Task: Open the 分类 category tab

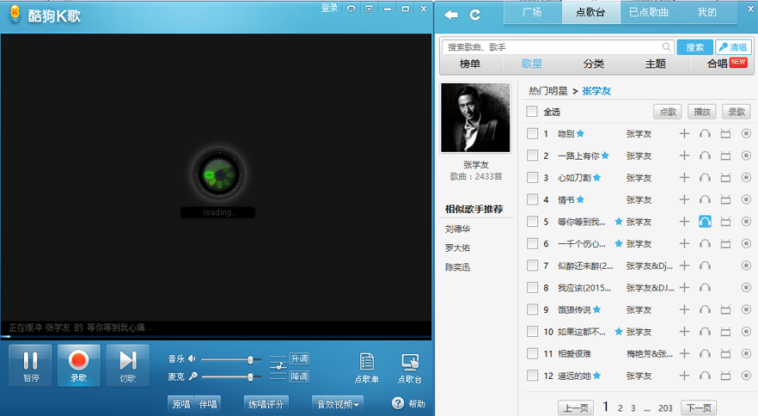Action: (x=594, y=64)
